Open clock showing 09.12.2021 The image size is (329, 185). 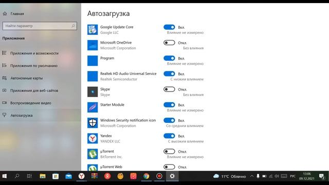pyautogui.click(x=307, y=176)
